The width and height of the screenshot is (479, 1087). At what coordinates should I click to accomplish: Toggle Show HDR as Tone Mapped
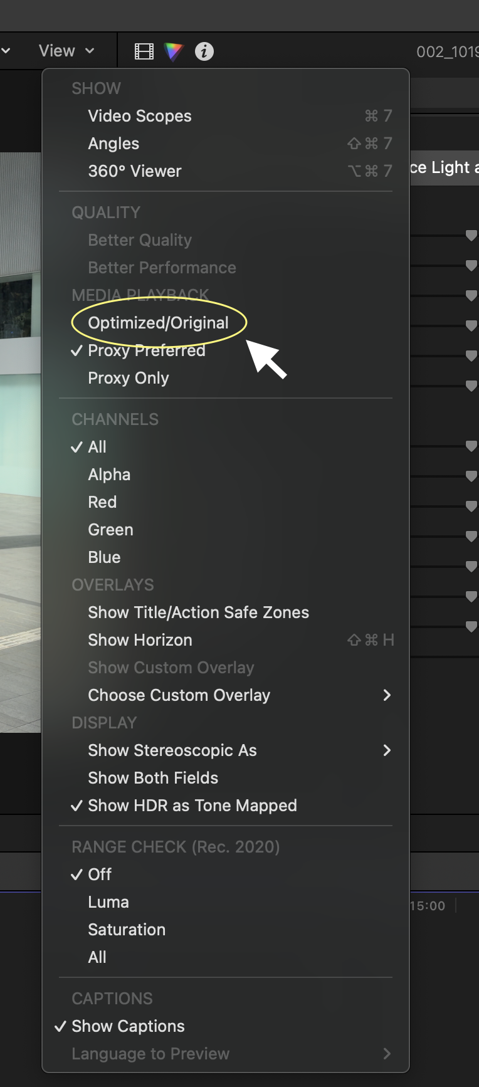(x=192, y=806)
